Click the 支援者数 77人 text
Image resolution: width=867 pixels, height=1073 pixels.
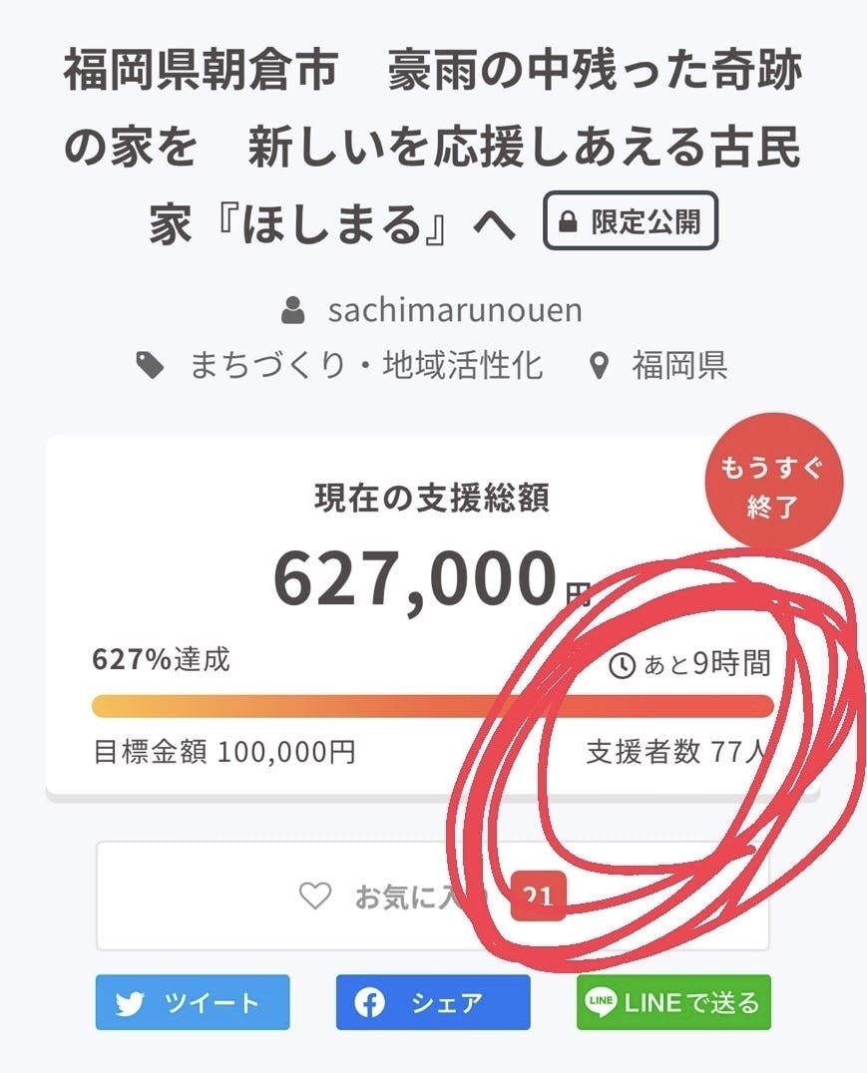674,751
